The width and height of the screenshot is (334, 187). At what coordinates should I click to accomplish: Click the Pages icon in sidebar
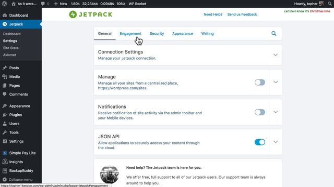[5, 85]
